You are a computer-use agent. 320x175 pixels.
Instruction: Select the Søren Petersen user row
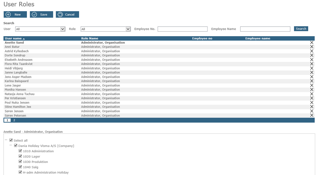159,115
